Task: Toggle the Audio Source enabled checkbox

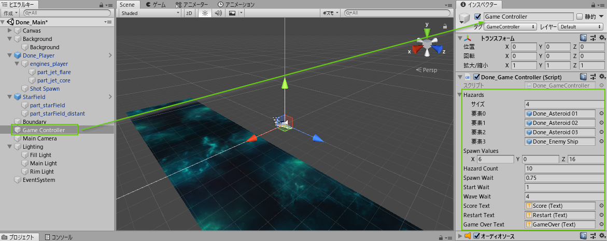Action: click(476, 236)
